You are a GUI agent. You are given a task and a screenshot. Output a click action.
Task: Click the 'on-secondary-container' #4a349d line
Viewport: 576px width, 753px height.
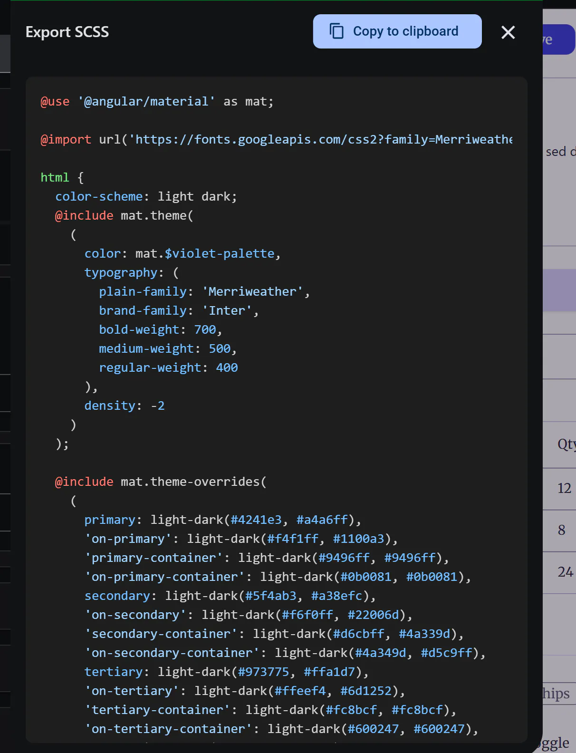coord(285,653)
